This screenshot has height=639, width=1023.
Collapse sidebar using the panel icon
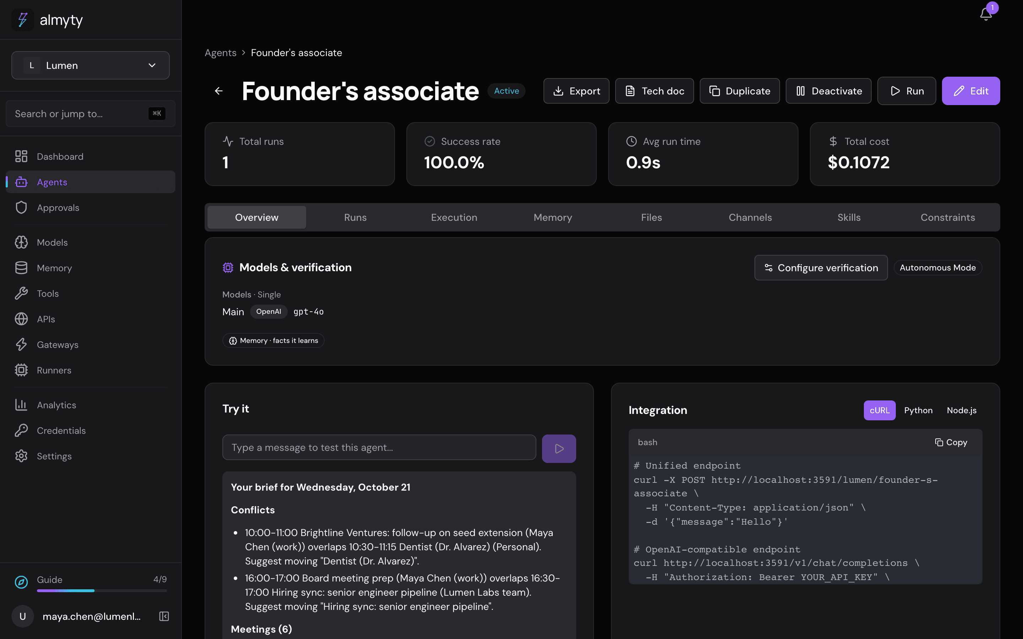(x=164, y=616)
